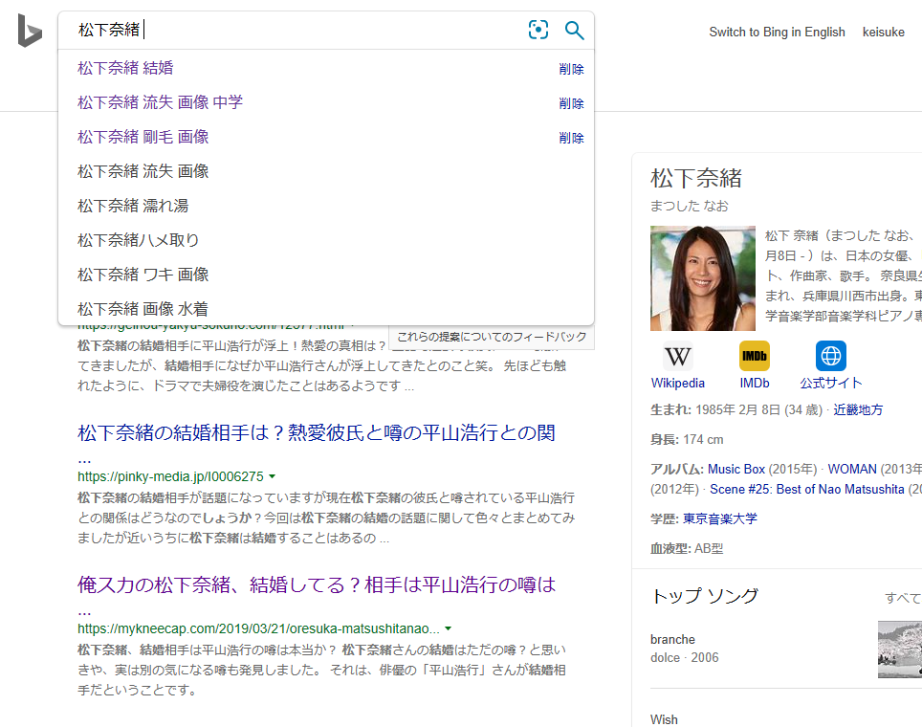Image resolution: width=922 pixels, height=727 pixels.
Task: Open the WOMAN album link
Action: 852,470
